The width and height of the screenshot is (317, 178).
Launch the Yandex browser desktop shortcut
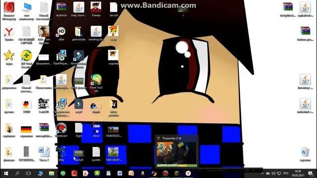tap(9, 34)
